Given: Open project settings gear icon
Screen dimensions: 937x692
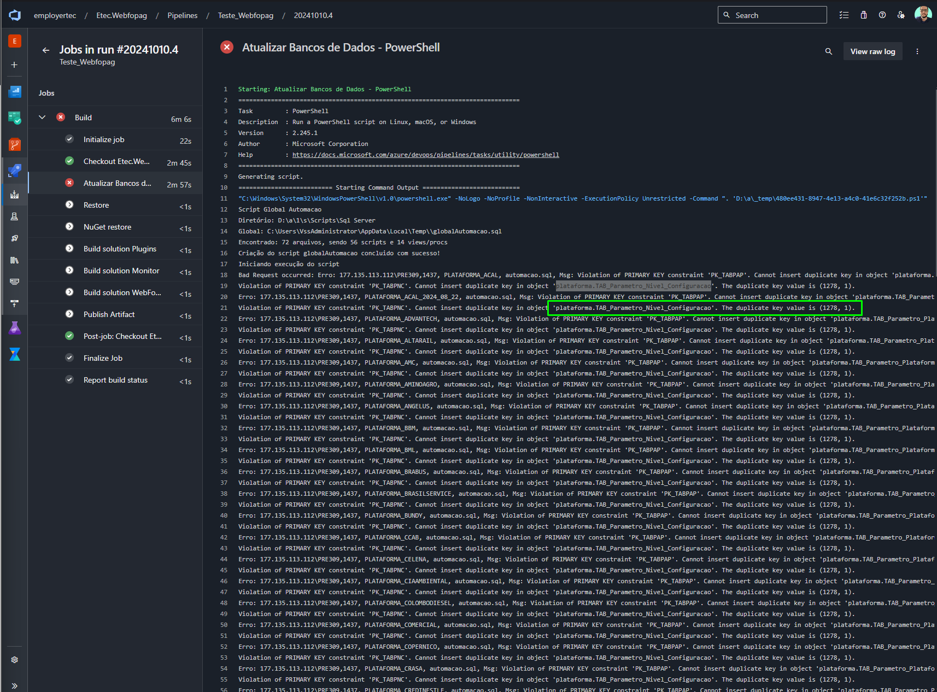Looking at the screenshot, I should pos(15,660).
